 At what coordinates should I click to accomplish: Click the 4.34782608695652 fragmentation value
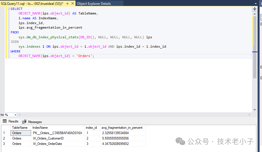click(x=123, y=144)
